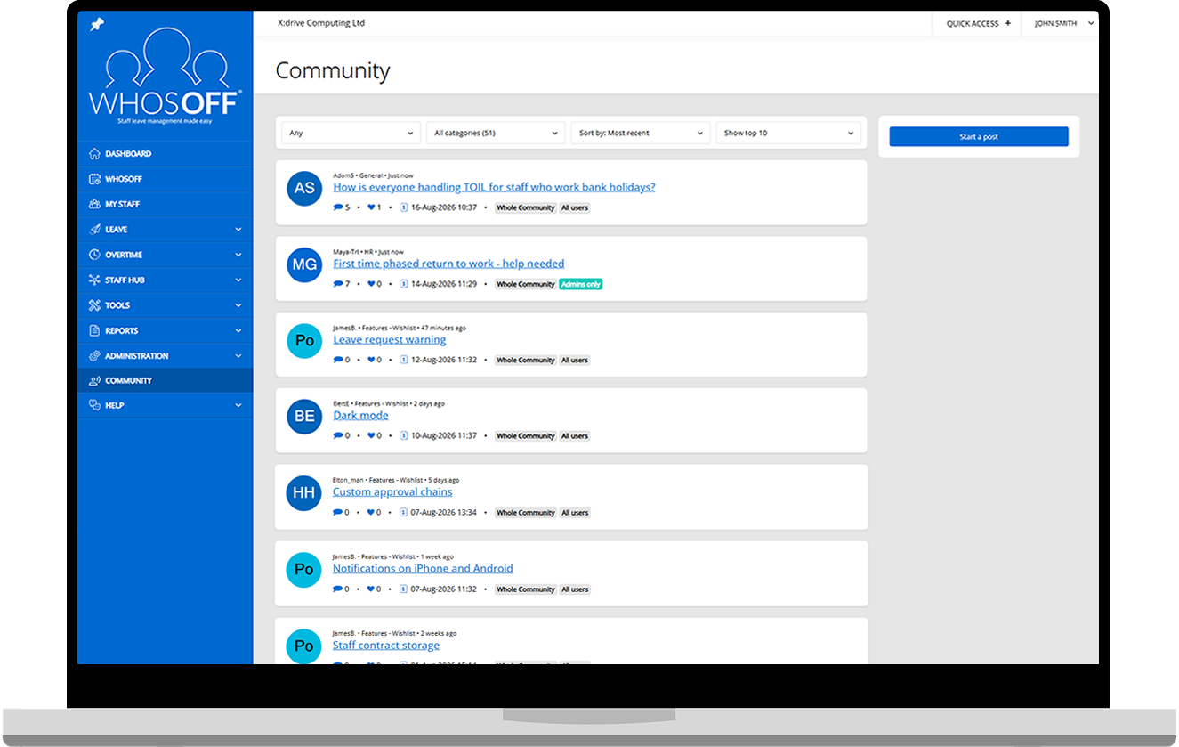Viewport: 1179px width, 747px height.
Task: Open the Any filter dropdown
Action: (351, 134)
